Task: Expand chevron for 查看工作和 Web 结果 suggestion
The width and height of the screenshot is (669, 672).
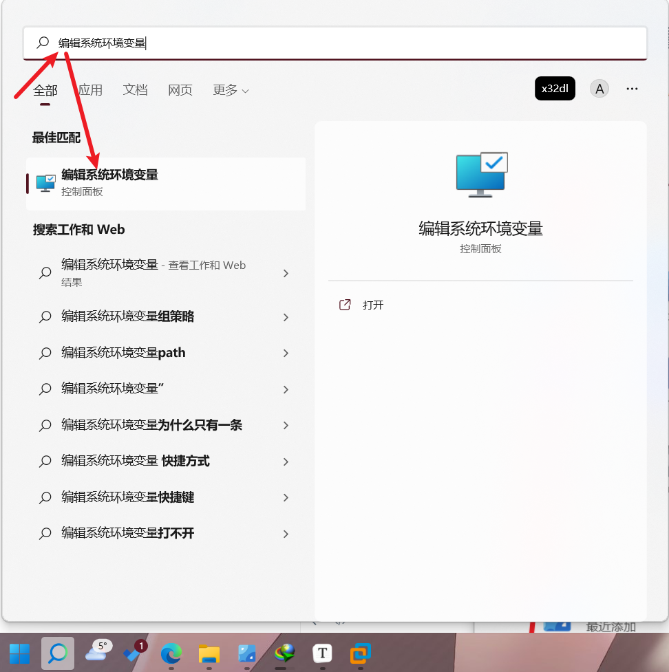Action: pyautogui.click(x=286, y=274)
